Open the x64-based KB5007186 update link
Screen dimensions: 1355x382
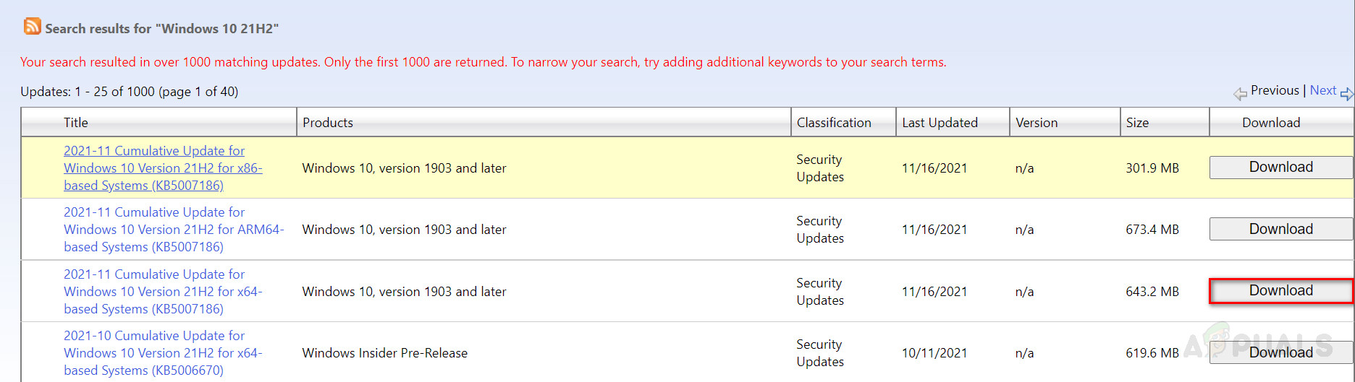tap(162, 292)
